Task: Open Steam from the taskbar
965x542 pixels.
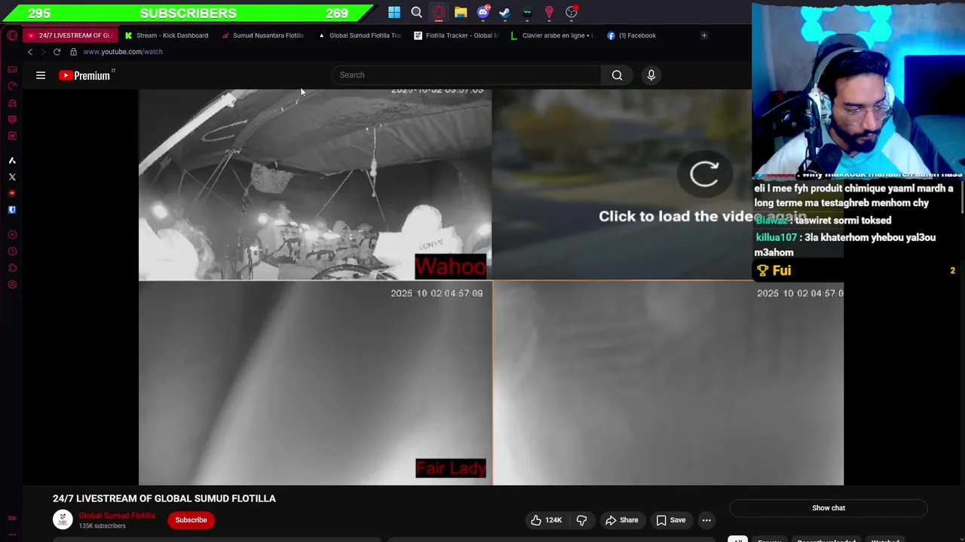Action: [505, 12]
